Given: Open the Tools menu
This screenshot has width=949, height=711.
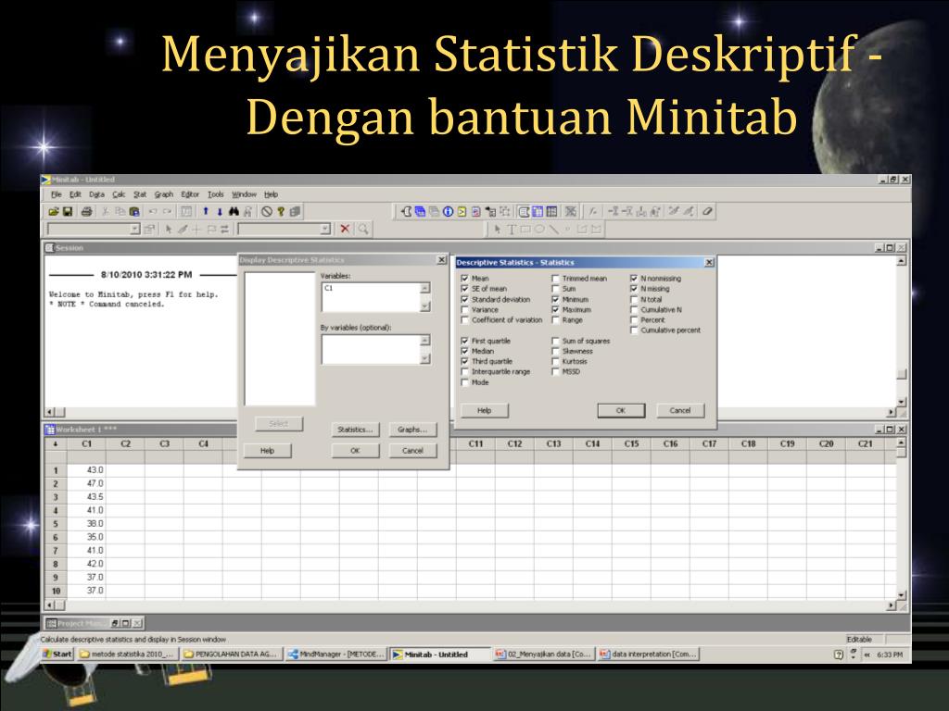Looking at the screenshot, I should point(215,194).
